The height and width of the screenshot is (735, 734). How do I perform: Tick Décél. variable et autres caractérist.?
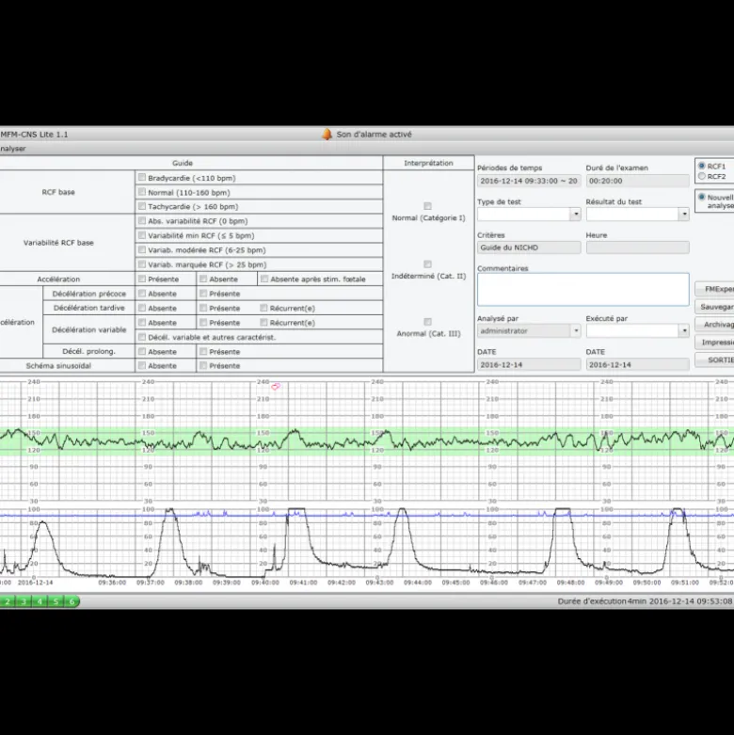[x=142, y=337]
